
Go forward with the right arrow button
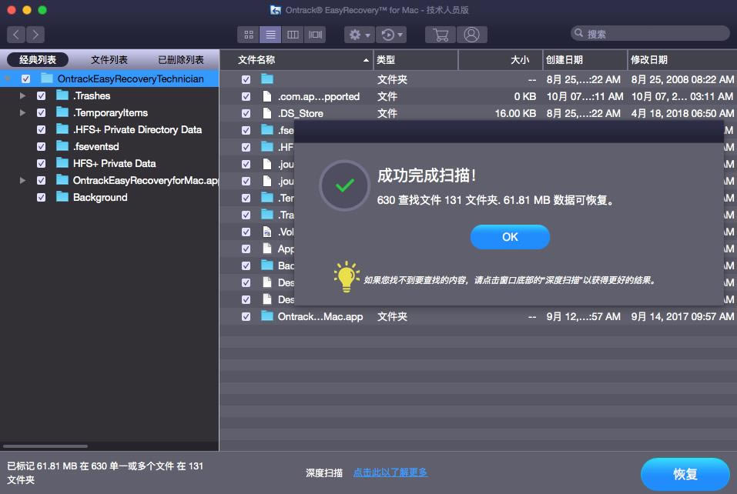35,35
